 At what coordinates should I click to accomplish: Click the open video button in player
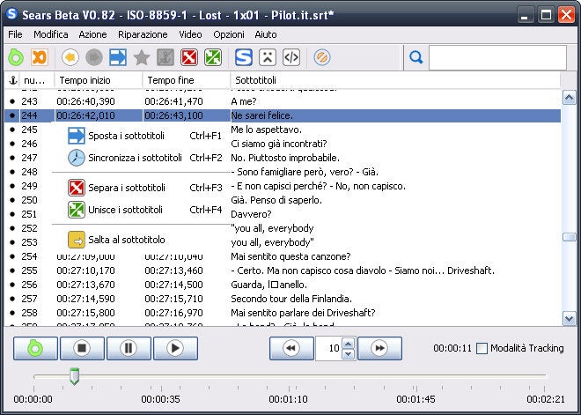35,348
